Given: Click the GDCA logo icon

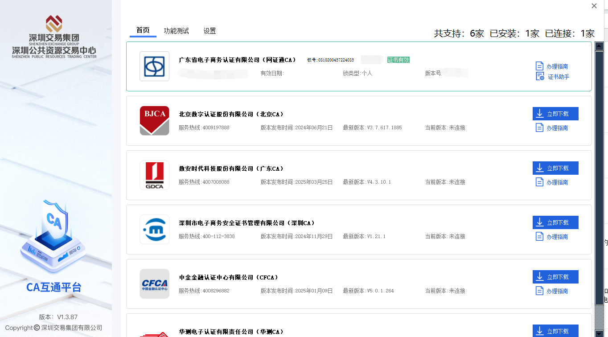Looking at the screenshot, I should (x=154, y=175).
